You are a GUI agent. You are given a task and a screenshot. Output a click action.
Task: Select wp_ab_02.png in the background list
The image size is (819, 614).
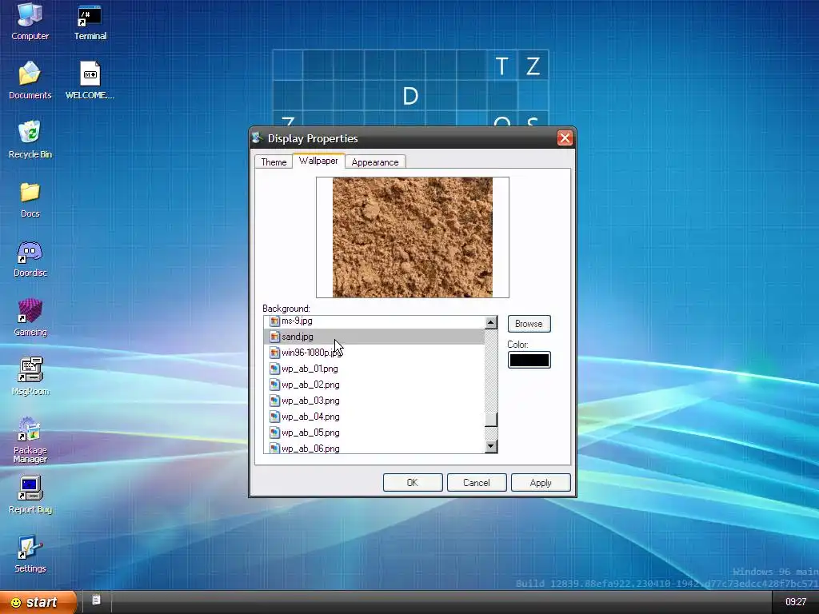(374, 385)
